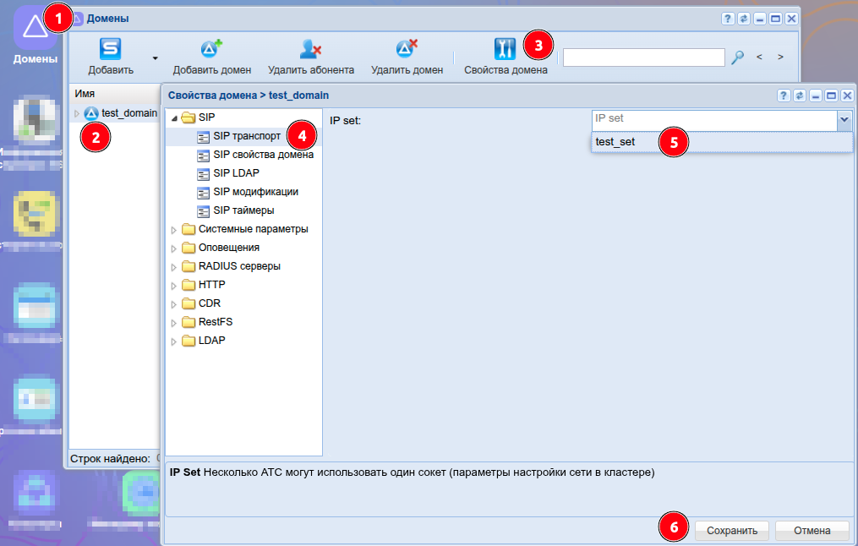858x546 pixels.
Task: Click the IP set input field
Action: [x=714, y=120]
